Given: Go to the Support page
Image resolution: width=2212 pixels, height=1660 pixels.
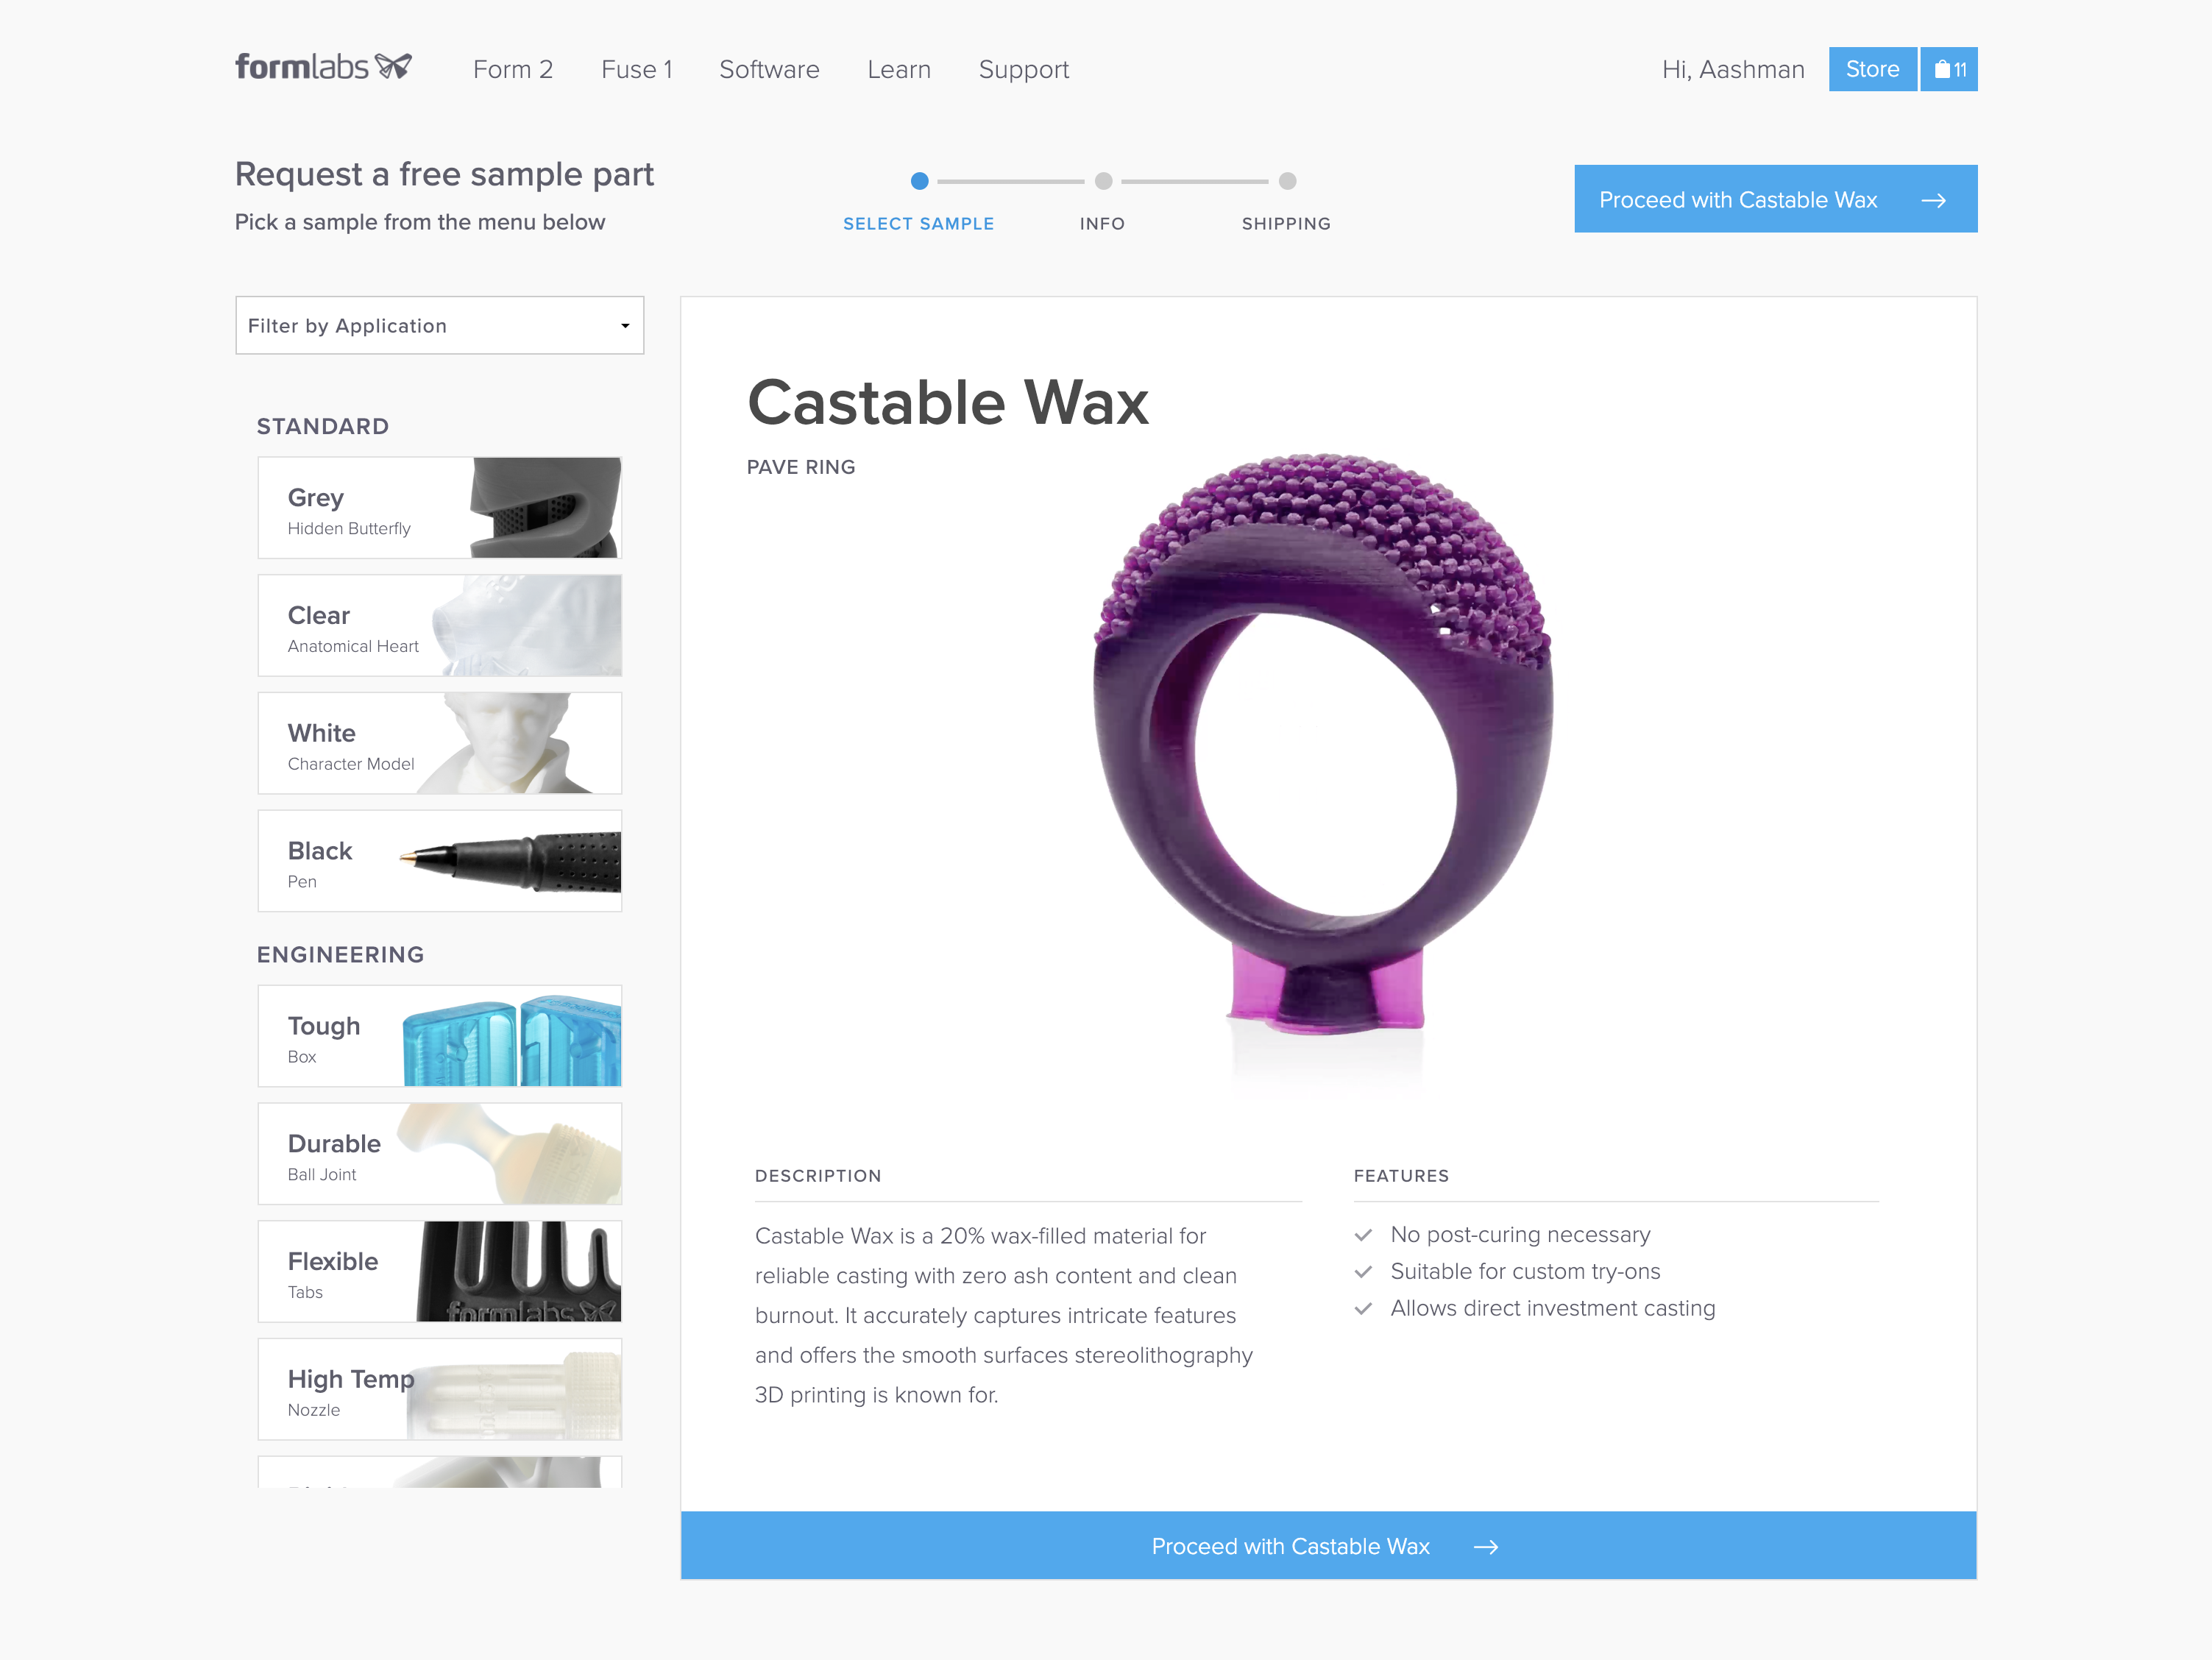Looking at the screenshot, I should [x=1023, y=70].
